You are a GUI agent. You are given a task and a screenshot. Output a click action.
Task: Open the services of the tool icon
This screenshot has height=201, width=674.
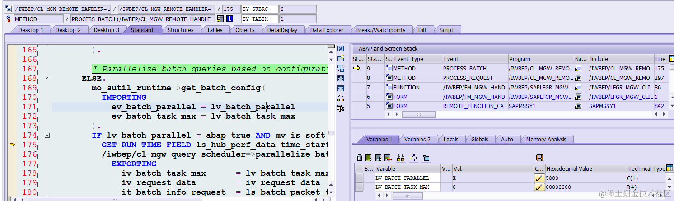(x=341, y=98)
